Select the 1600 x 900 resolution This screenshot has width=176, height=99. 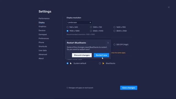pyautogui.click(x=120, y=27)
